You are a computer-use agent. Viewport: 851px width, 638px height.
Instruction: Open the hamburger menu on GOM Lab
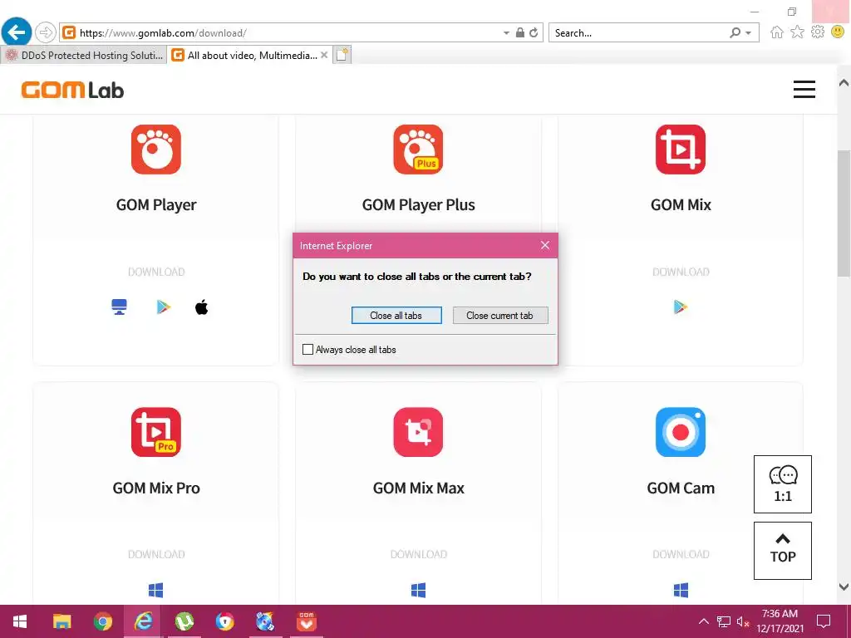[804, 90]
